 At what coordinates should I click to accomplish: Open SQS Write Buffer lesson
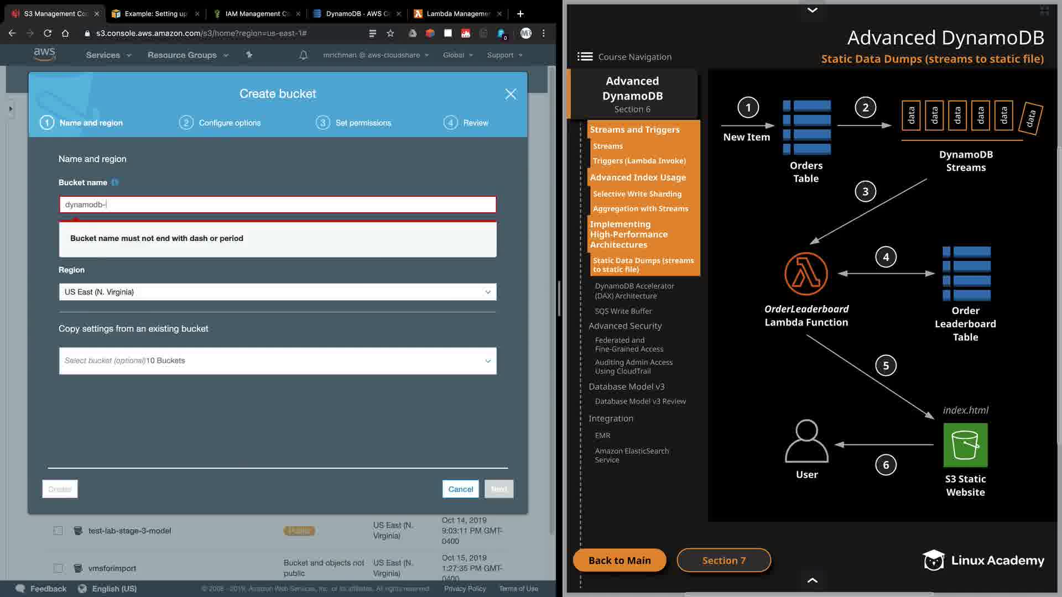pyautogui.click(x=623, y=311)
